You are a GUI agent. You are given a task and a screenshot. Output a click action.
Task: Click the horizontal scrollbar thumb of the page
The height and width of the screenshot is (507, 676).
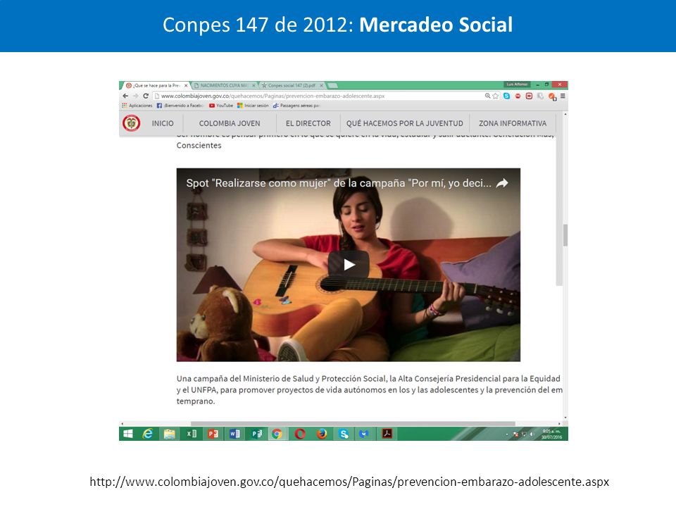click(353, 424)
